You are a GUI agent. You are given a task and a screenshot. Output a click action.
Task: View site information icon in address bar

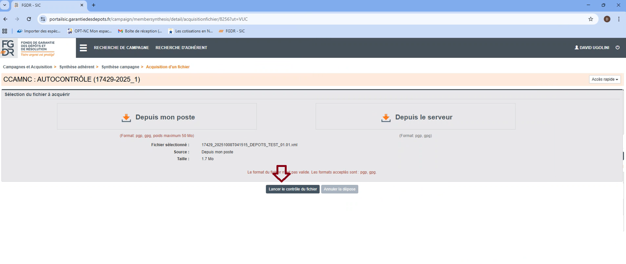(43, 19)
